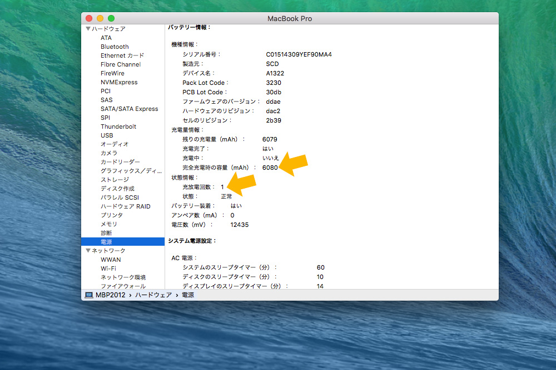
Task: Select the highlighted 電源 sidebar item
Action: click(123, 242)
